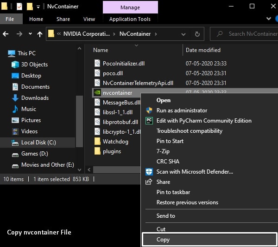The image size is (278, 247).
Task: Refresh the NvContainer folder view
Action: tap(197, 34)
